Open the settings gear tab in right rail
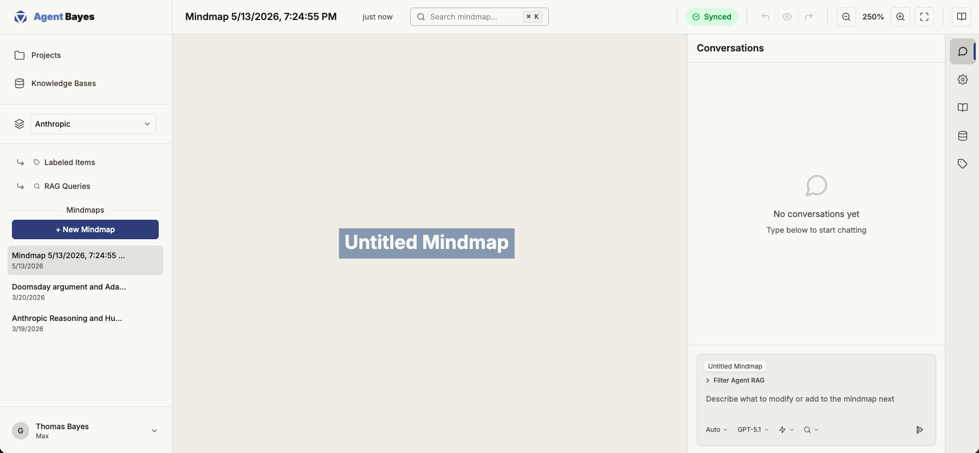 click(963, 80)
